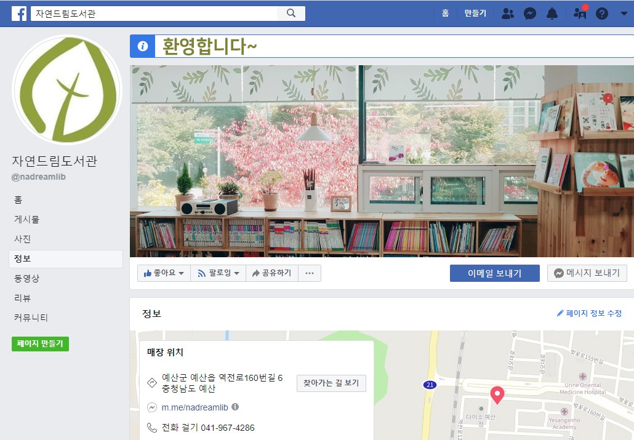The image size is (634, 440).
Task: Open the notifications bell icon
Action: click(552, 14)
